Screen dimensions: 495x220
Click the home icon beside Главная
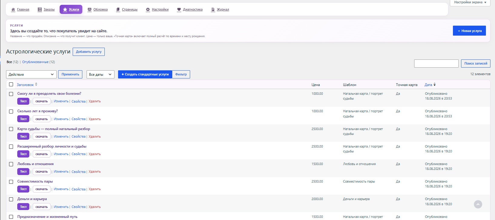click(x=13, y=10)
